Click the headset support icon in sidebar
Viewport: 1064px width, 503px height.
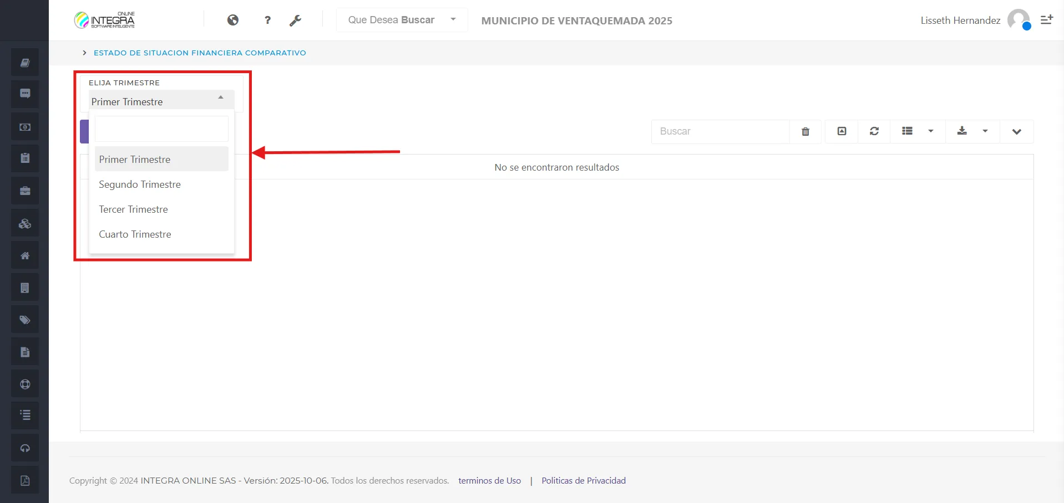(x=25, y=448)
